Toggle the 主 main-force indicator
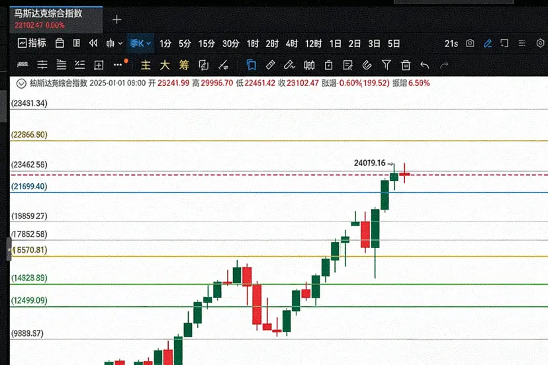This screenshot has width=548, height=365. 146,65
